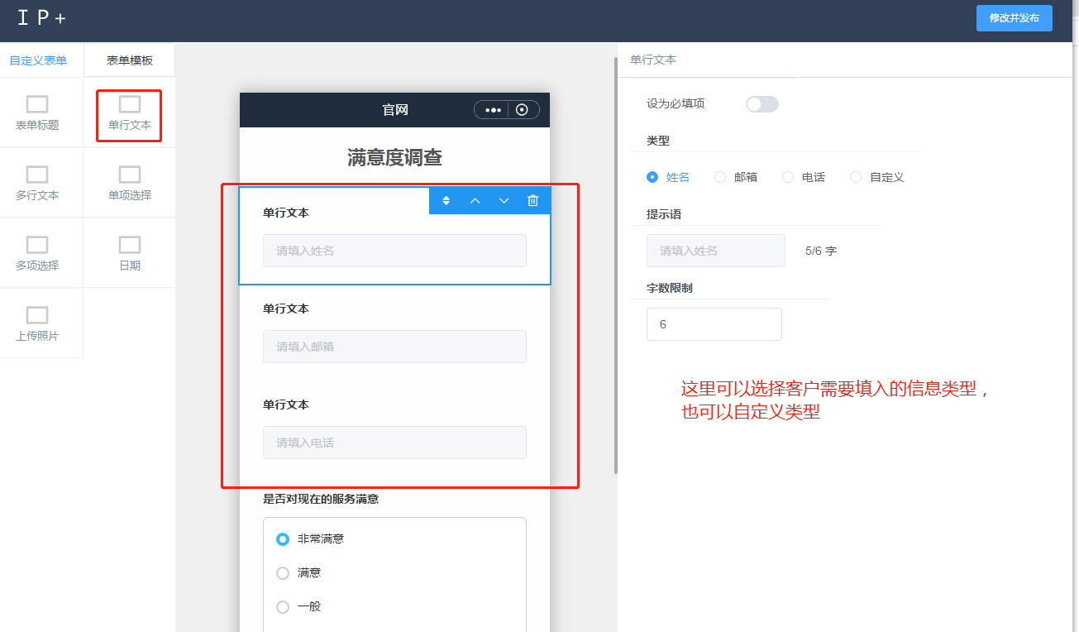Add a 表单标题 component from sidebar
This screenshot has width=1079, height=632.
pyautogui.click(x=37, y=113)
